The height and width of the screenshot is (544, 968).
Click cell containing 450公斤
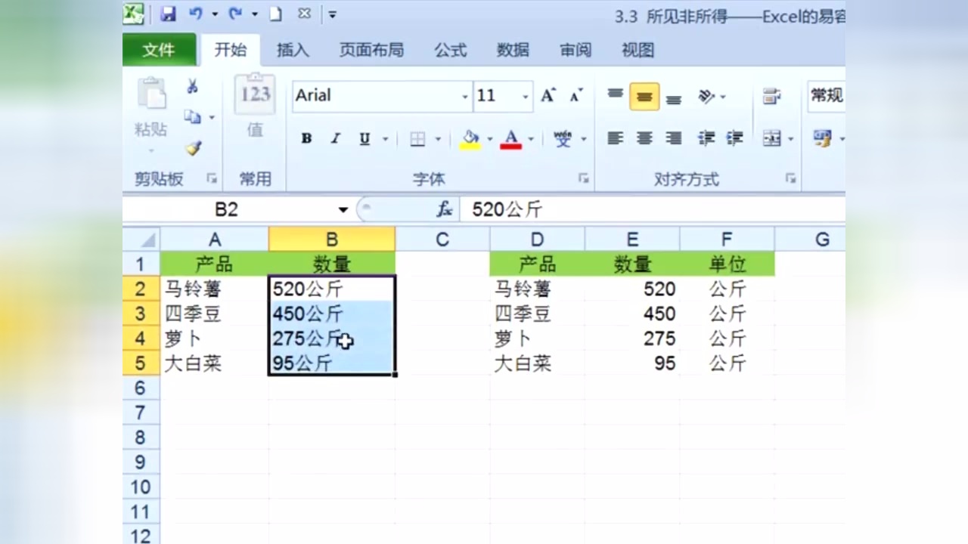(x=331, y=314)
